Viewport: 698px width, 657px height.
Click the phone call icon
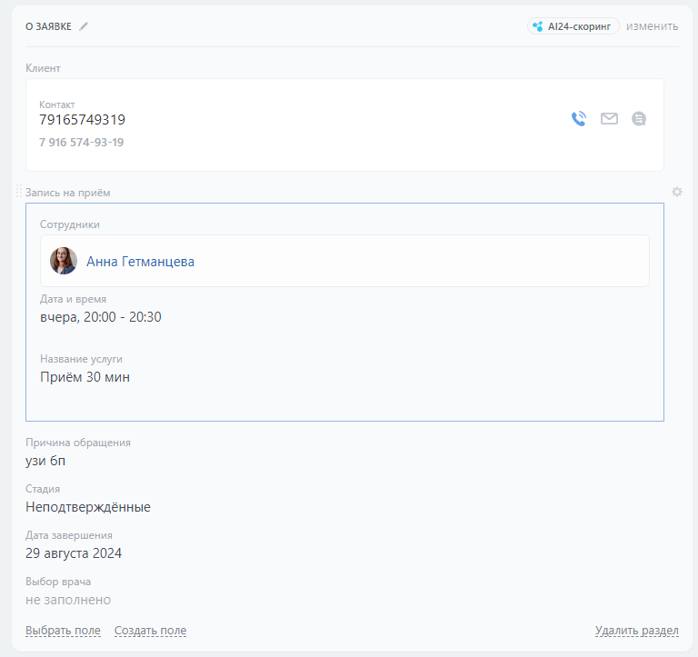[579, 118]
